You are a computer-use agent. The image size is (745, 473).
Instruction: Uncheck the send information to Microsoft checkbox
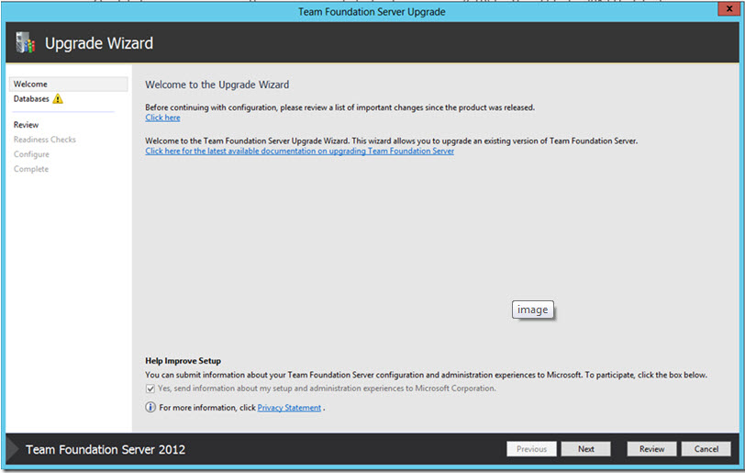150,389
